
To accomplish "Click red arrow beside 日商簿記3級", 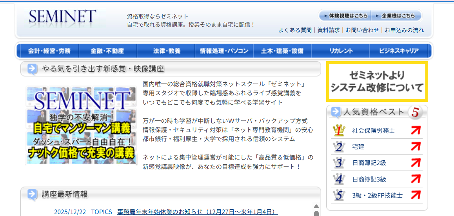I will click(x=415, y=179).
